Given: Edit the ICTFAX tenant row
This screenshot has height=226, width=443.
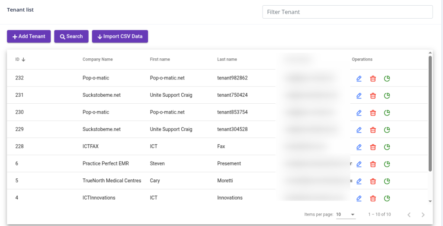Looking at the screenshot, I should (359, 147).
